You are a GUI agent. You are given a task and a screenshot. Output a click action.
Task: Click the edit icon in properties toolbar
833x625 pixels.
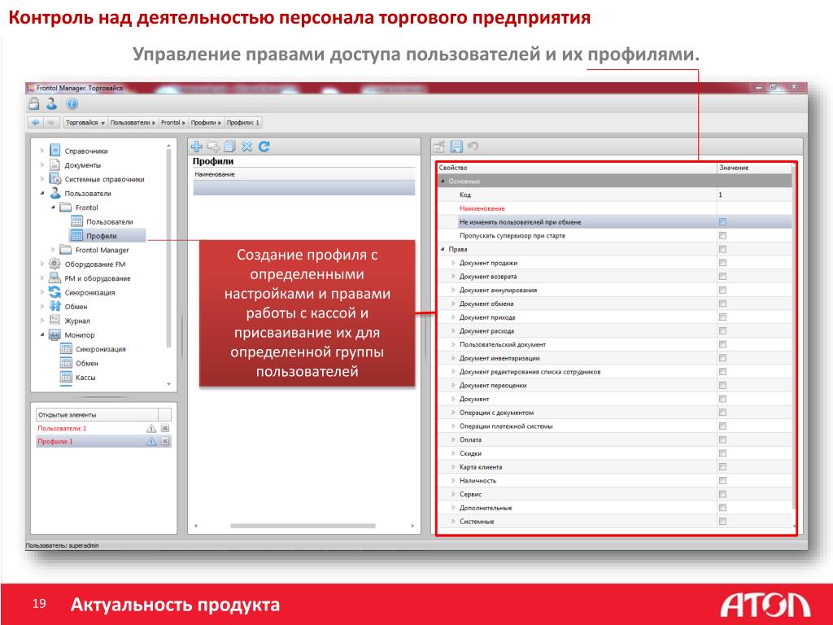438,146
